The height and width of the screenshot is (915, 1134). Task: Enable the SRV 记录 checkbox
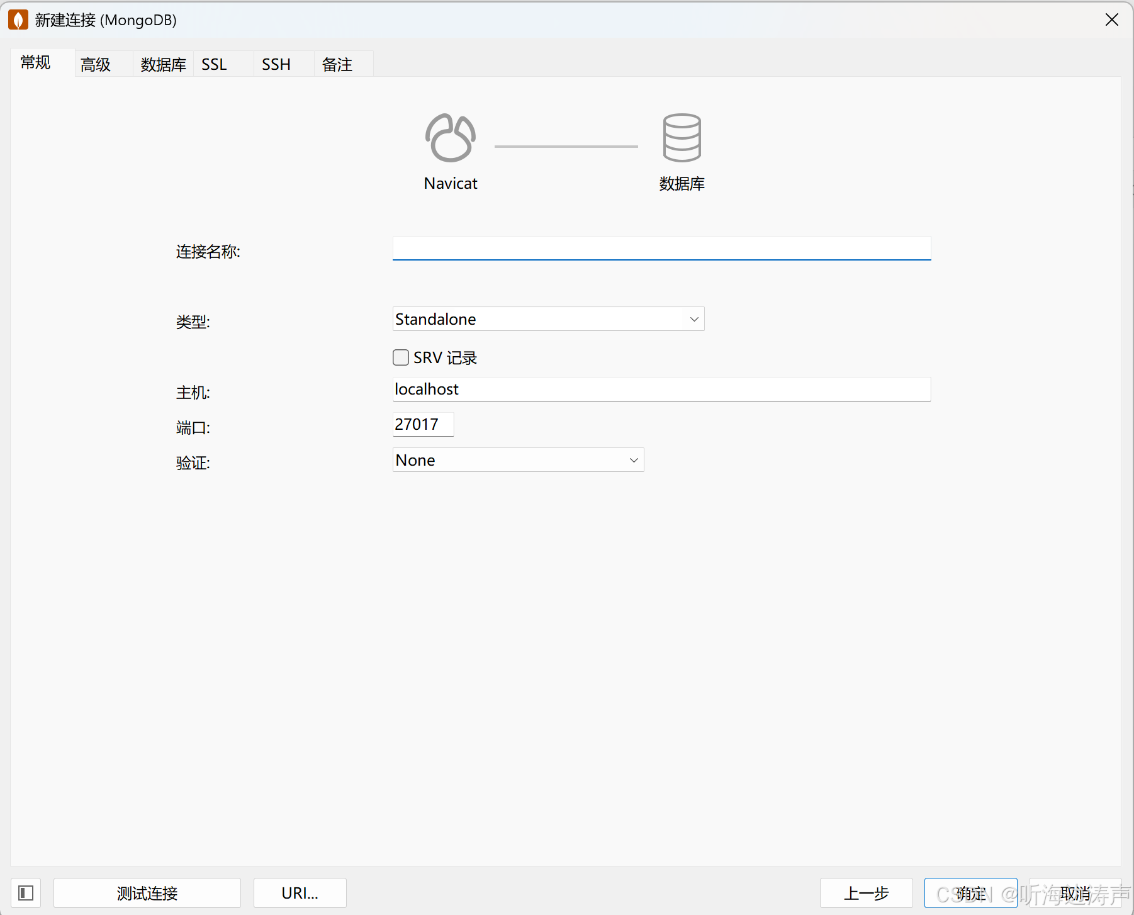[400, 357]
